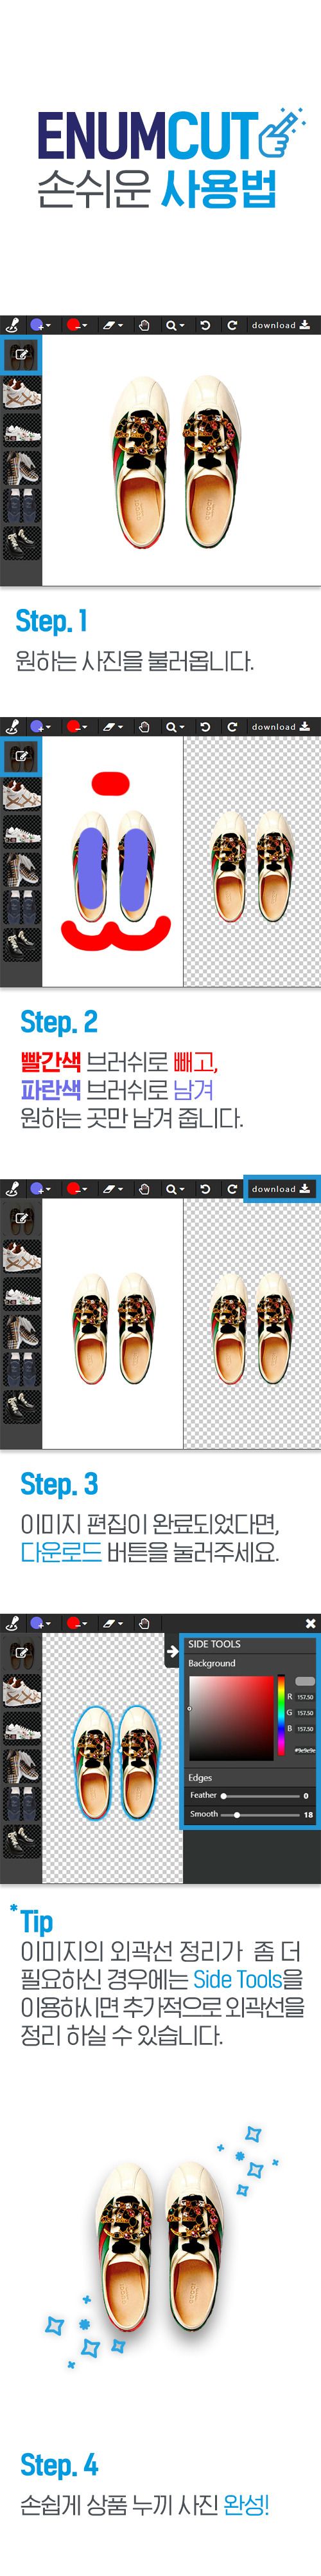Open blue brush dropdown in Step 3 toolbar
Image resolution: width=321 pixels, height=2576 pixels.
click(40, 1188)
